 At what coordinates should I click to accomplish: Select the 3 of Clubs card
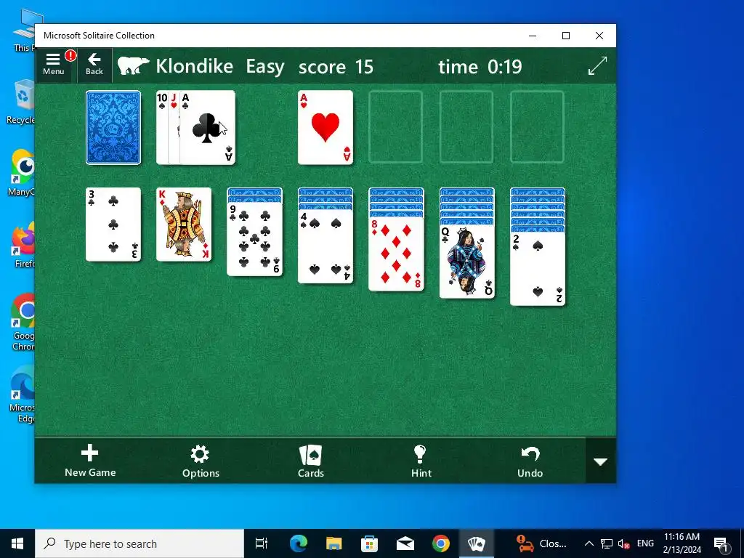click(113, 225)
